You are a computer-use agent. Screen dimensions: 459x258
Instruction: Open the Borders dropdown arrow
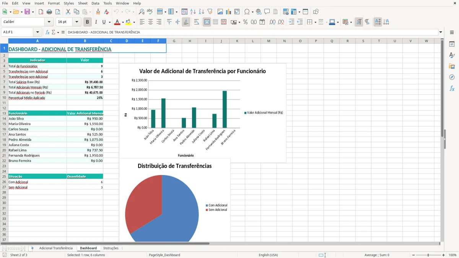click(315, 22)
